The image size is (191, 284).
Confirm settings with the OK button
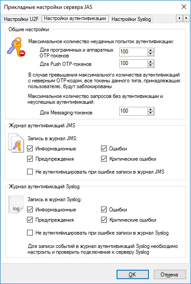(x=133, y=275)
